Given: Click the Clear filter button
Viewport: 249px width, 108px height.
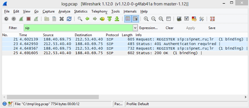Looking at the screenshot, I should 169,28.
